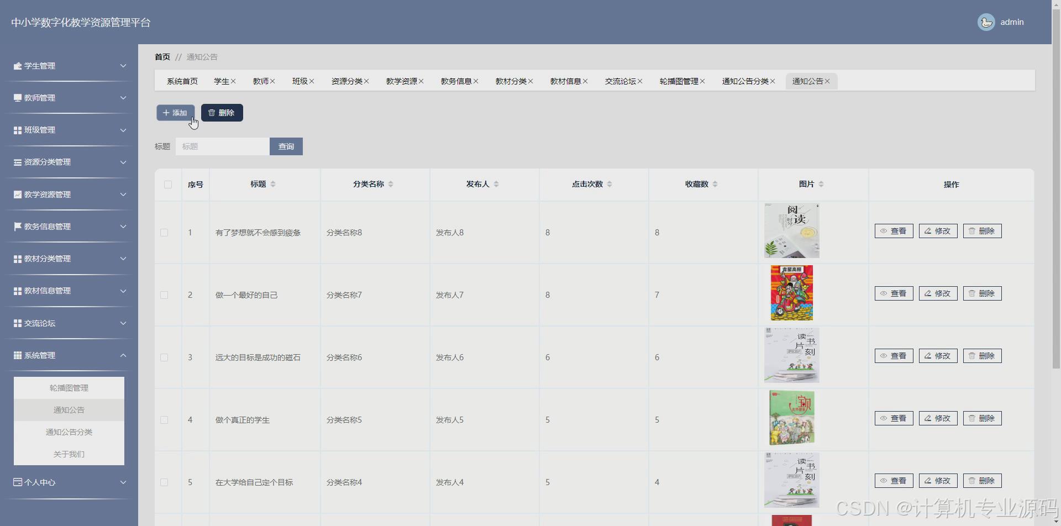Switch to the 交流论坛 tab
The image size is (1061, 526).
pos(620,81)
